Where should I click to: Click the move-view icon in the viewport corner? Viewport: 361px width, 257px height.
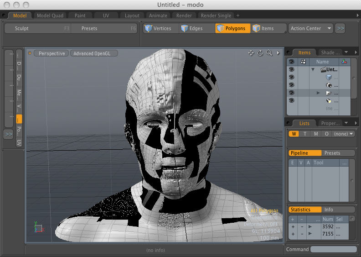[251, 53]
